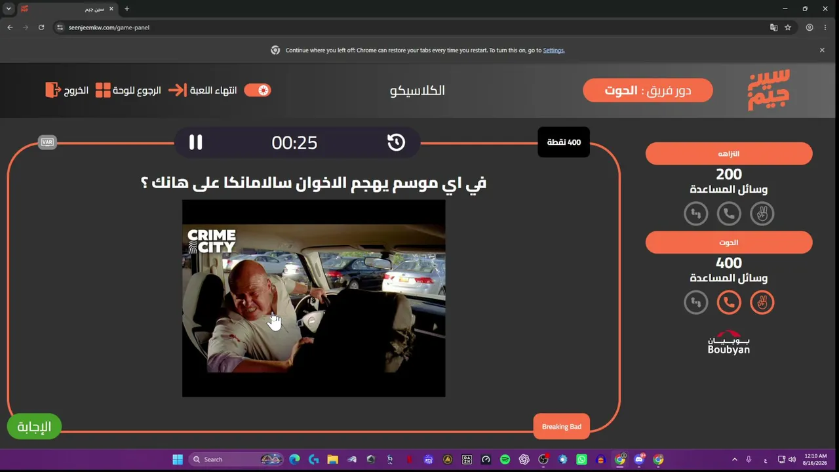
Task: Open File Explorer from the taskbar
Action: [x=332, y=460]
